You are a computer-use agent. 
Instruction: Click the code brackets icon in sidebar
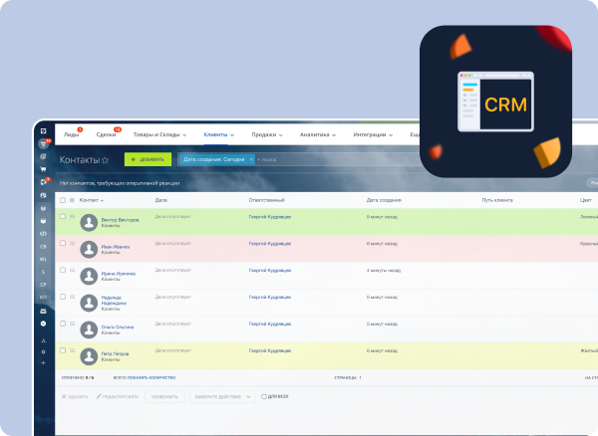(x=43, y=233)
